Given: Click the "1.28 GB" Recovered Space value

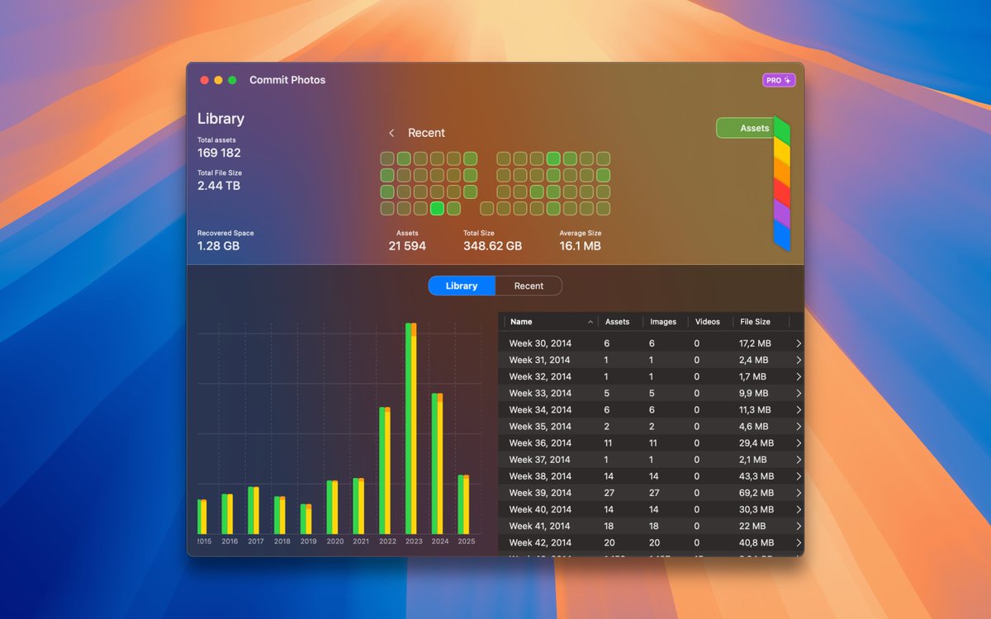Looking at the screenshot, I should point(218,246).
